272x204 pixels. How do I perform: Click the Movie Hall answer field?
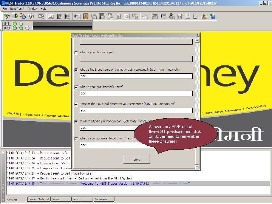(x=136, y=110)
